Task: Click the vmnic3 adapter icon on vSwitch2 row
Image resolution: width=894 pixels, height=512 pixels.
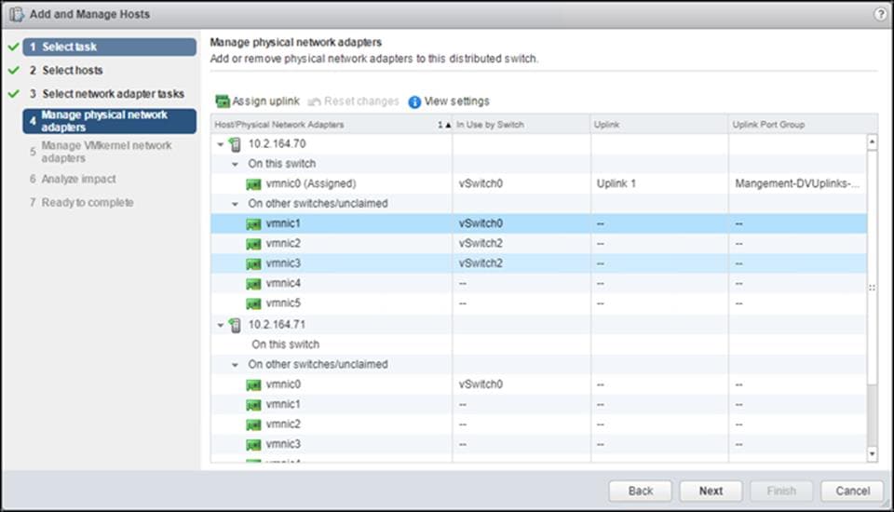Action: click(x=253, y=264)
